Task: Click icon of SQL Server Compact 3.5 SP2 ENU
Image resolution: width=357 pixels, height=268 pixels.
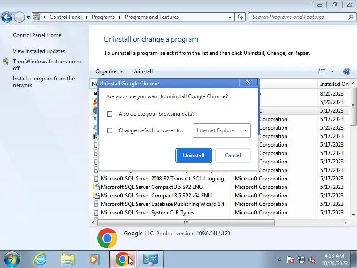Action: coord(96,187)
